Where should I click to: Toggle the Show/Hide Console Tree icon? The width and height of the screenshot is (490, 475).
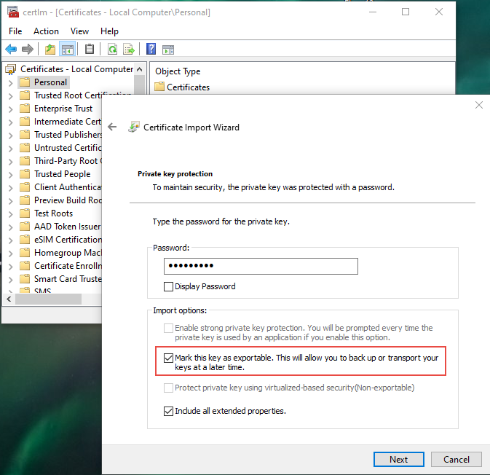click(67, 50)
